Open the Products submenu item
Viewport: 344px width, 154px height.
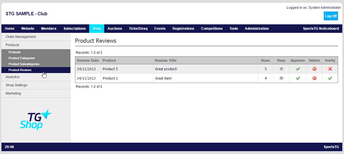pos(36,52)
